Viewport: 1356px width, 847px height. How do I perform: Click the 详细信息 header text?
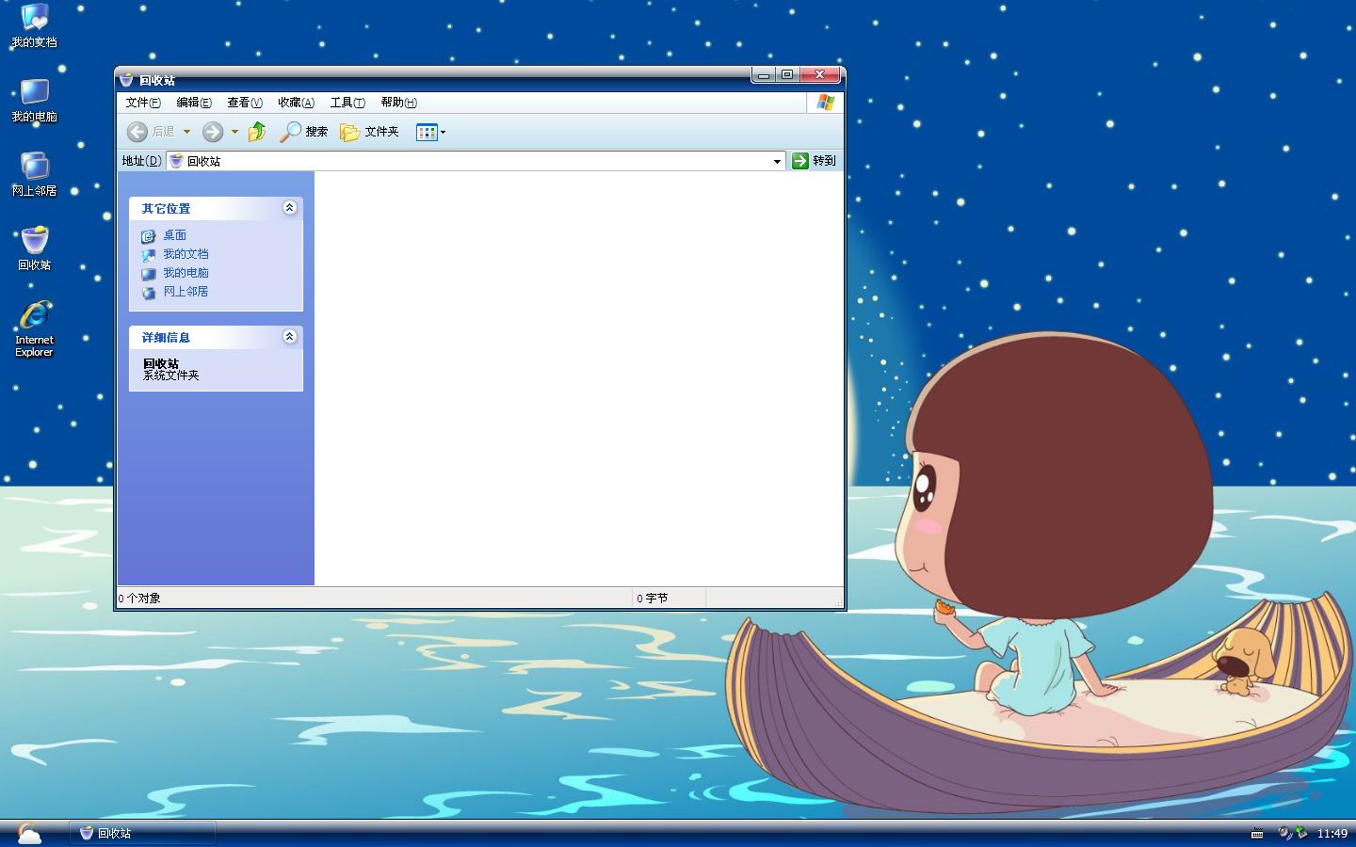(166, 337)
